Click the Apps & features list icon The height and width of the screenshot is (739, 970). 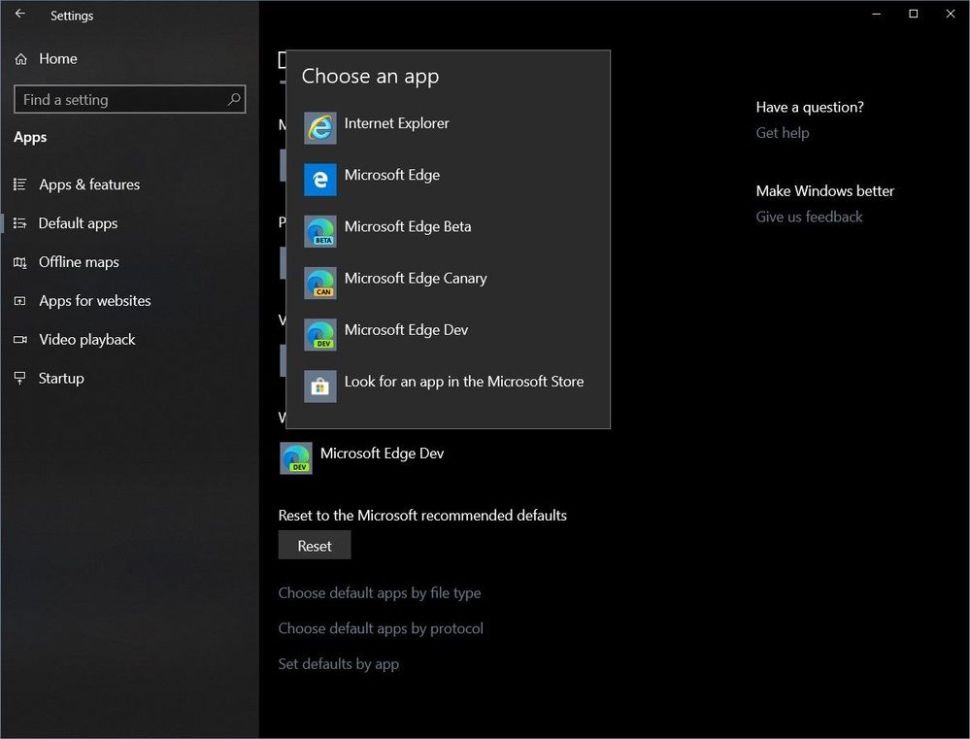(x=19, y=185)
